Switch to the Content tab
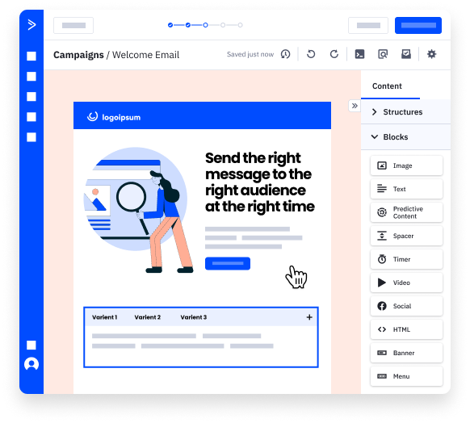Viewport: 470px width, 423px height. 387,86
